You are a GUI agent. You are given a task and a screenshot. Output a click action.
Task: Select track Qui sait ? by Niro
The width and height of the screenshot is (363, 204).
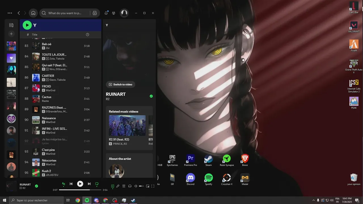point(60,67)
